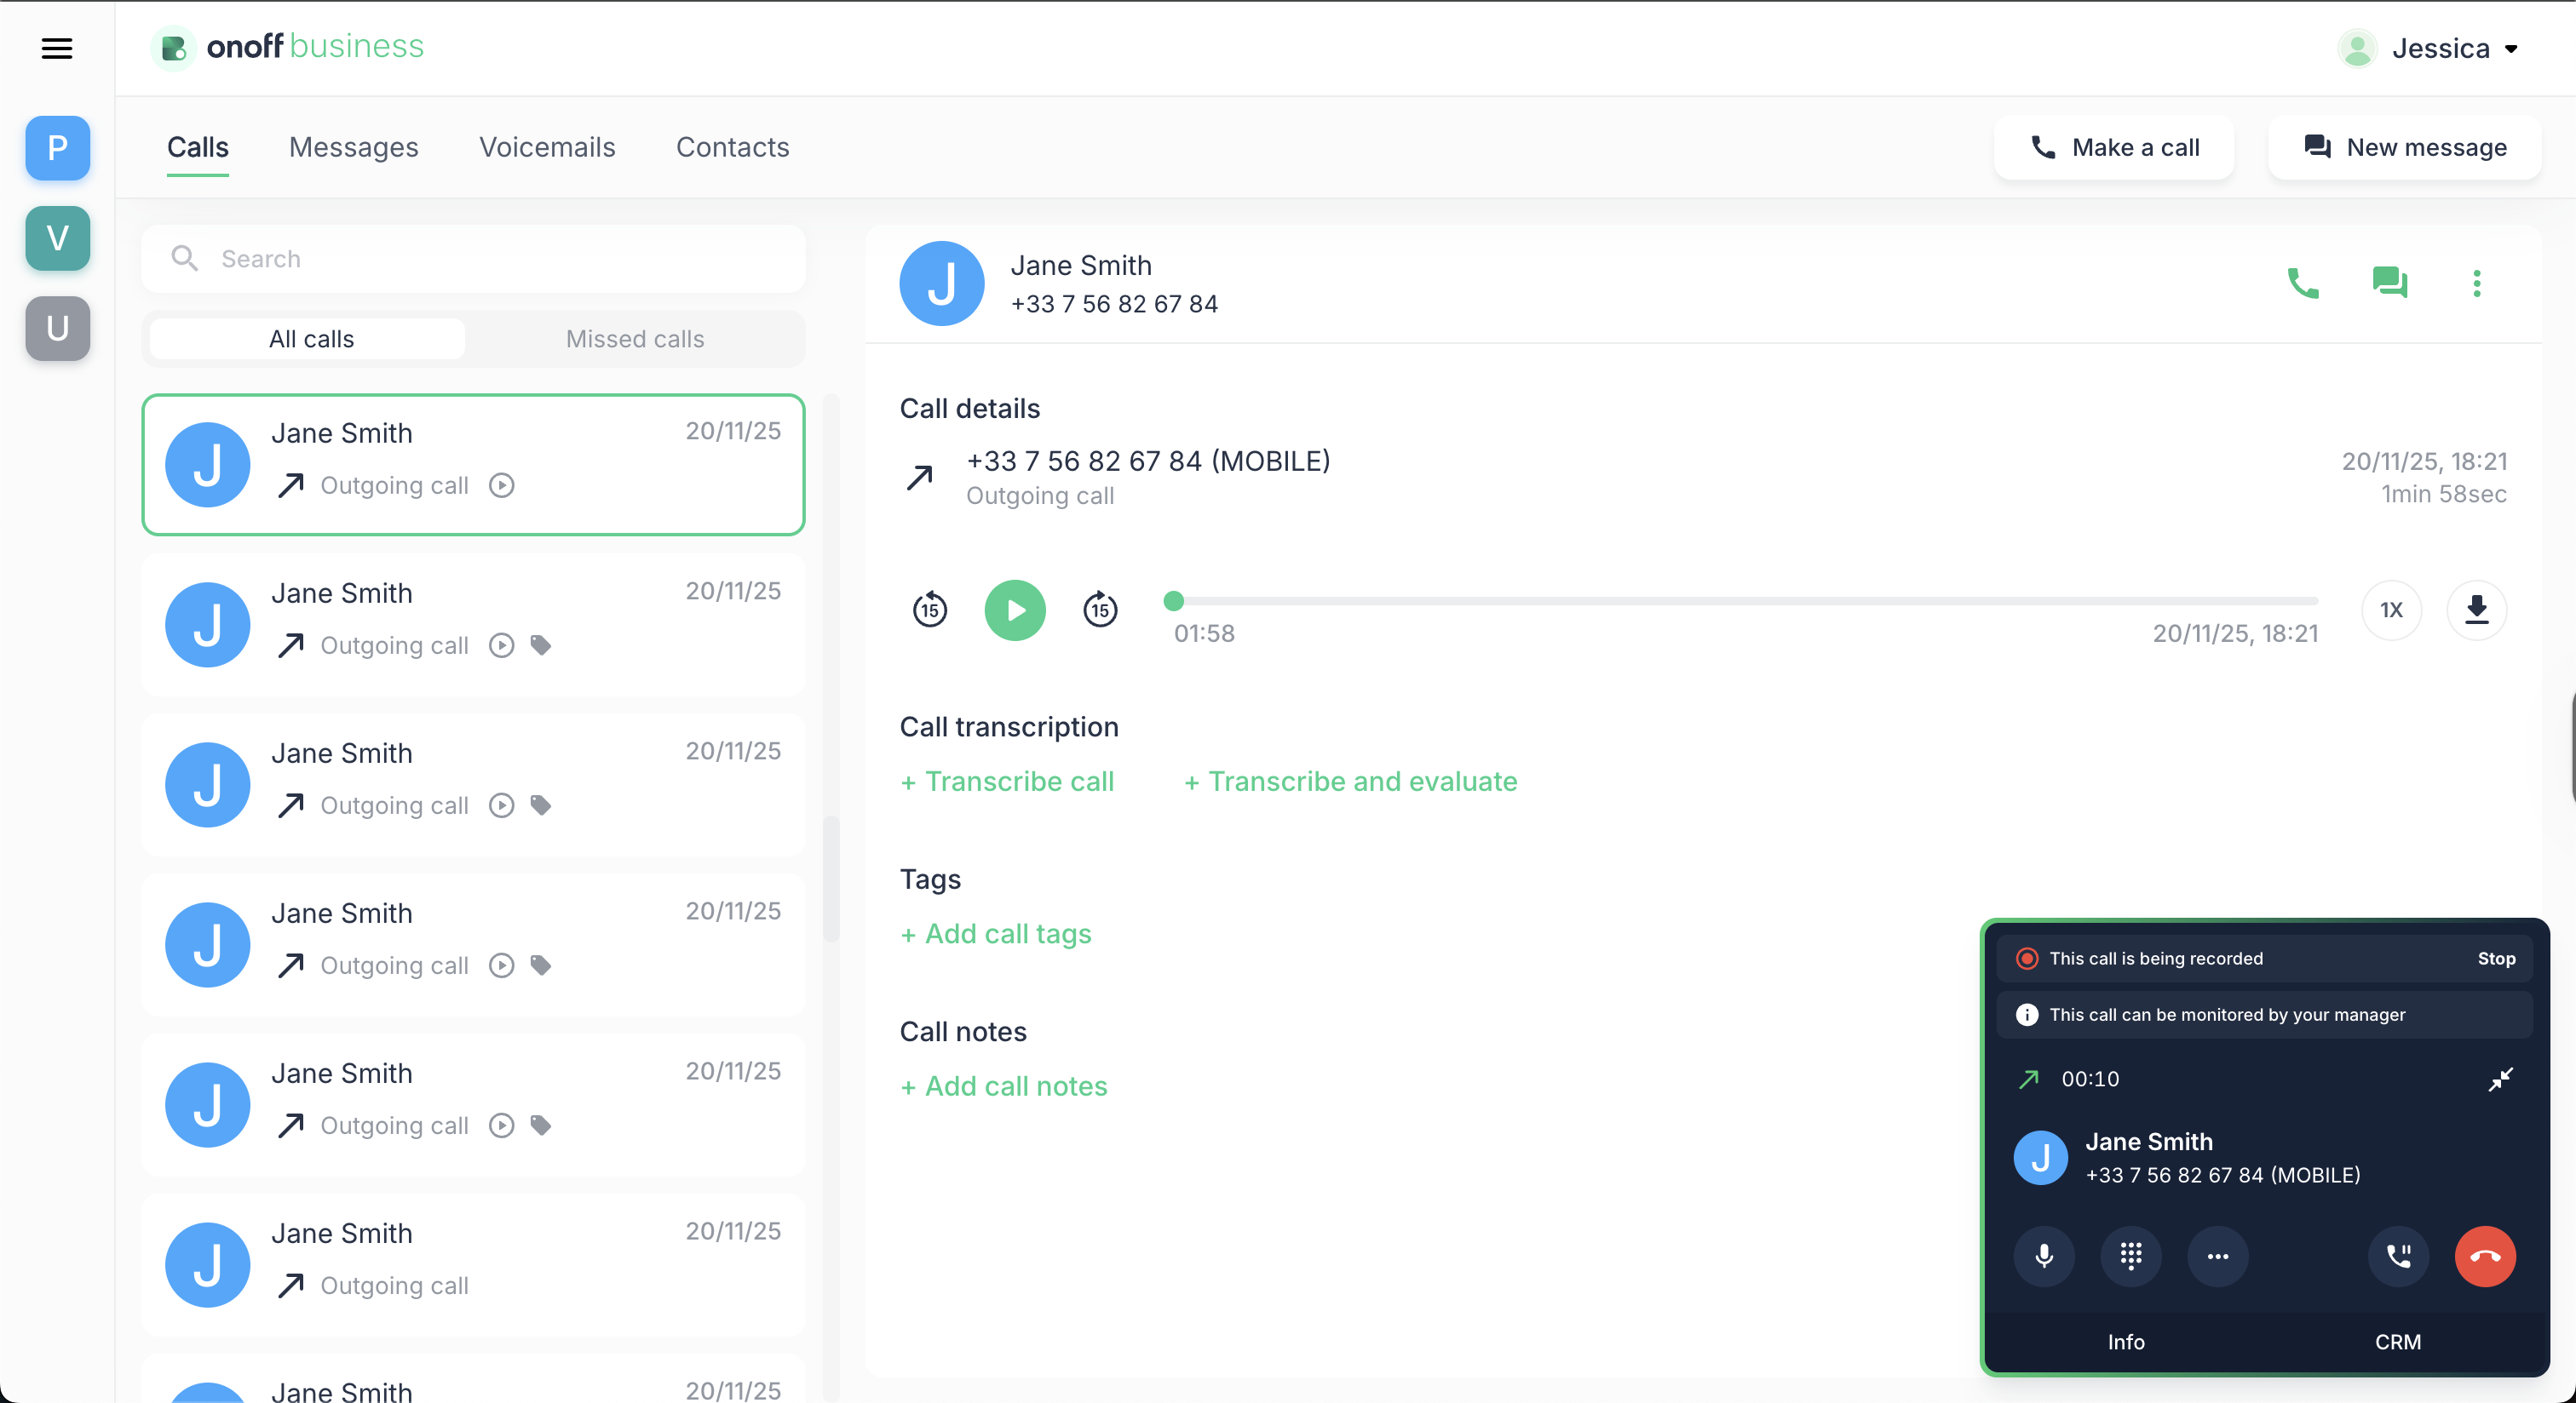Message Jane Smith with chat icon
2576x1403 pixels.
click(x=2390, y=283)
